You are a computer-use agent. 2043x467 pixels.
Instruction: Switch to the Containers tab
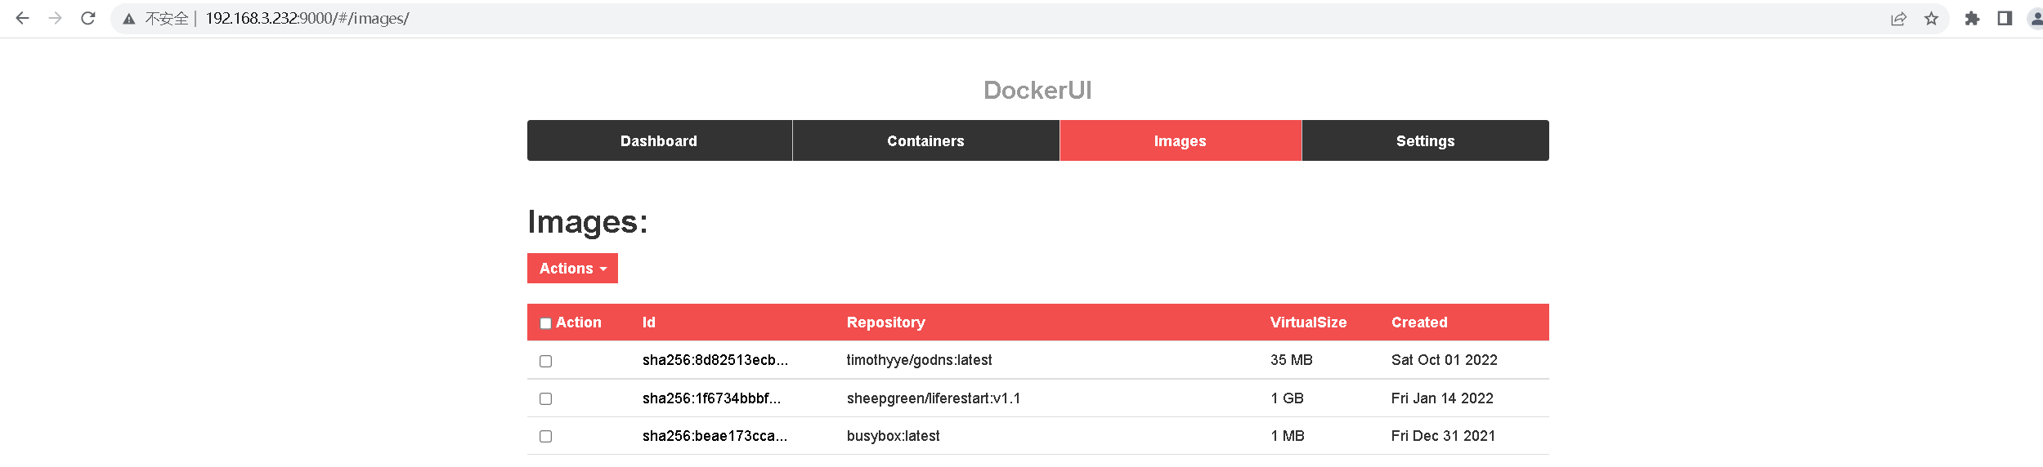click(925, 140)
